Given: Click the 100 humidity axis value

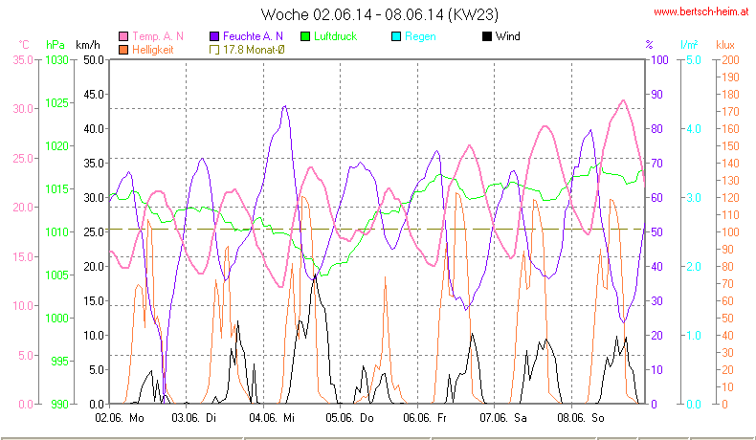Looking at the screenshot, I should click(x=659, y=60).
